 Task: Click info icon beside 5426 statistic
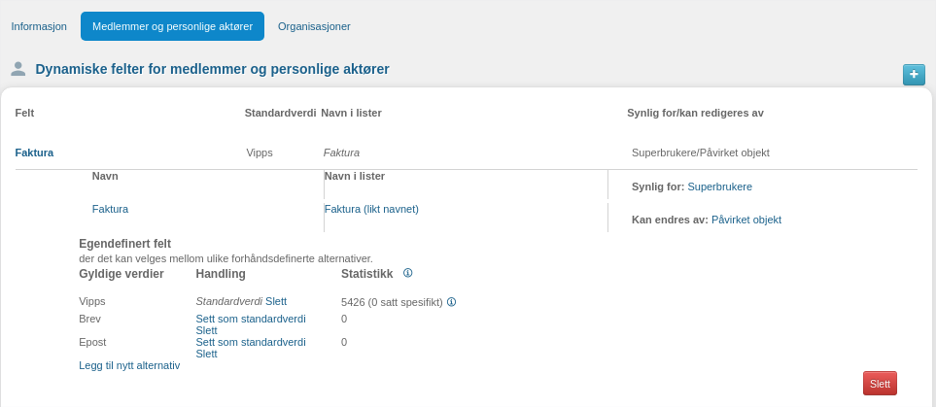451,302
